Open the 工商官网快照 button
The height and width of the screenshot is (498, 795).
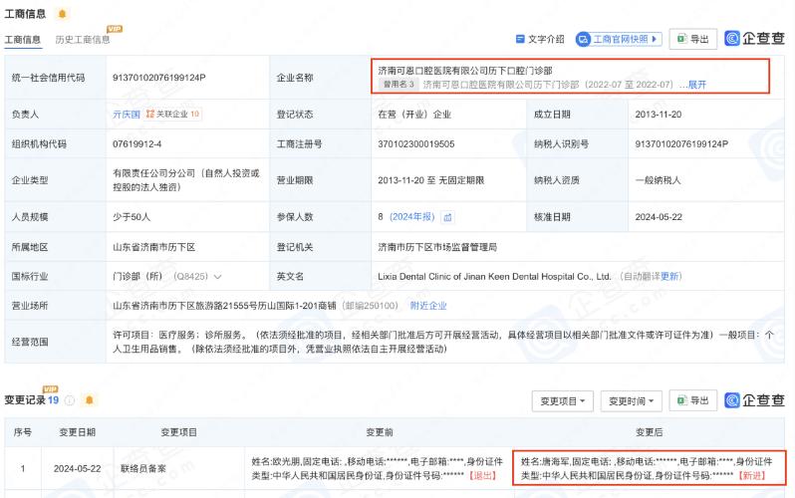point(619,39)
